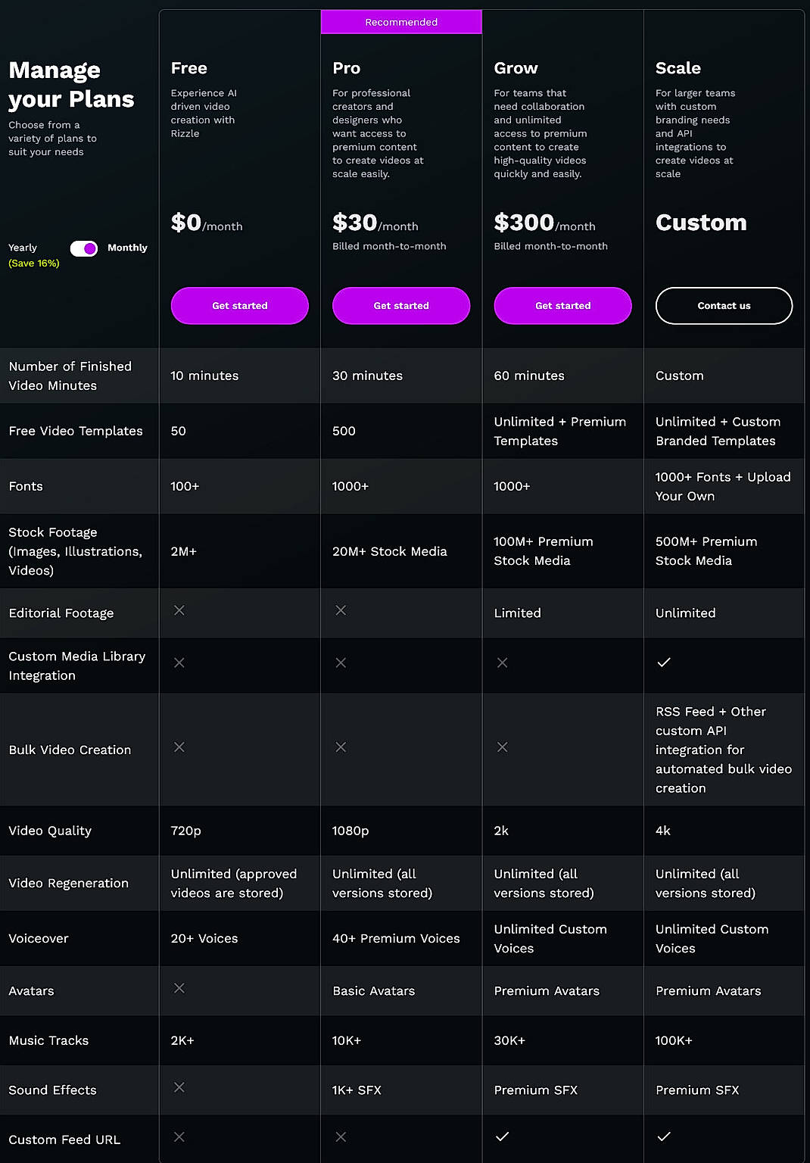Select the Scale plan column header
The image size is (810, 1163).
coord(678,68)
